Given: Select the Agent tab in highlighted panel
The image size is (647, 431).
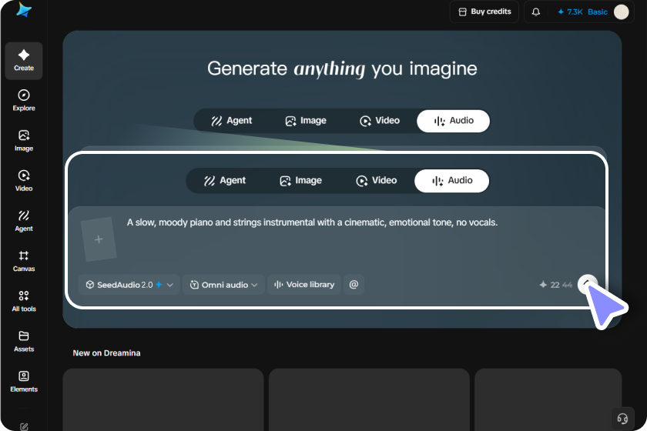Looking at the screenshot, I should 225,181.
